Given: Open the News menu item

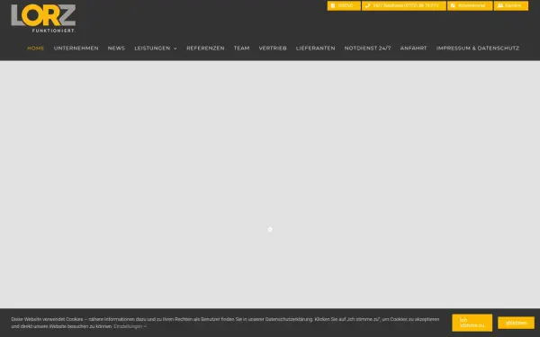Looking at the screenshot, I should 116,49.
